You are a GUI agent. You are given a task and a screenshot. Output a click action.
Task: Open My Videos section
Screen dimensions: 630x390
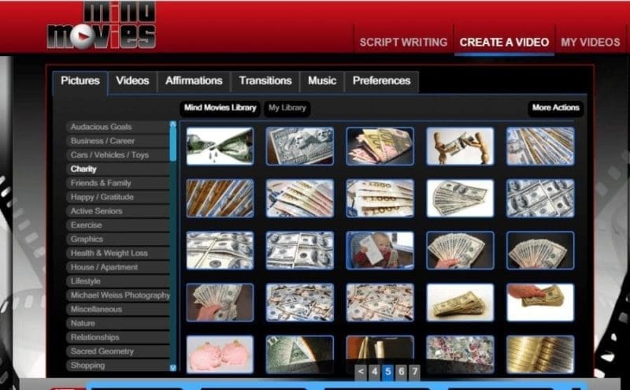(x=590, y=43)
